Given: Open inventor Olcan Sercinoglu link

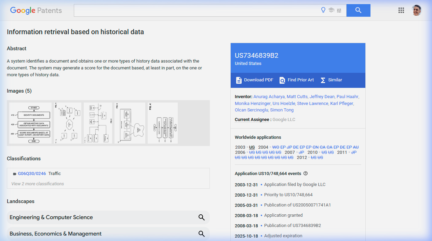Looking at the screenshot, I should pyautogui.click(x=251, y=110).
